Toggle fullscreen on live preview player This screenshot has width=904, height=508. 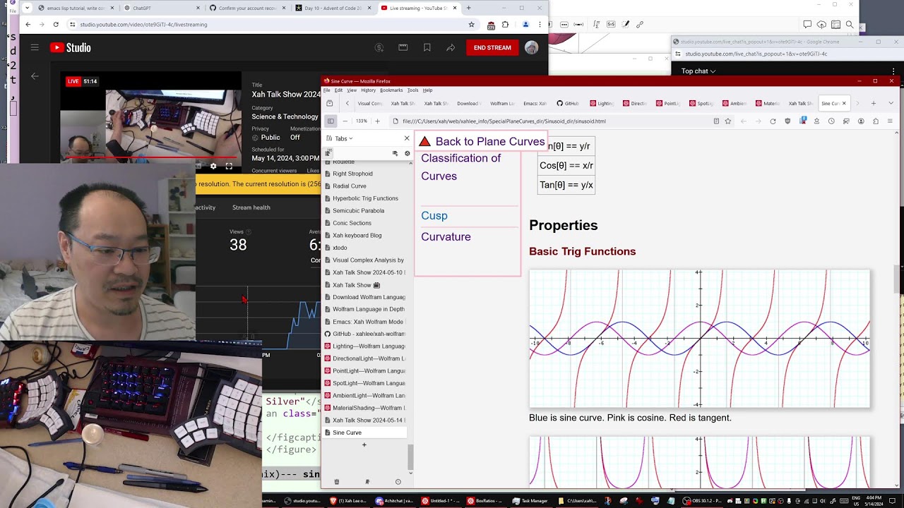point(229,167)
